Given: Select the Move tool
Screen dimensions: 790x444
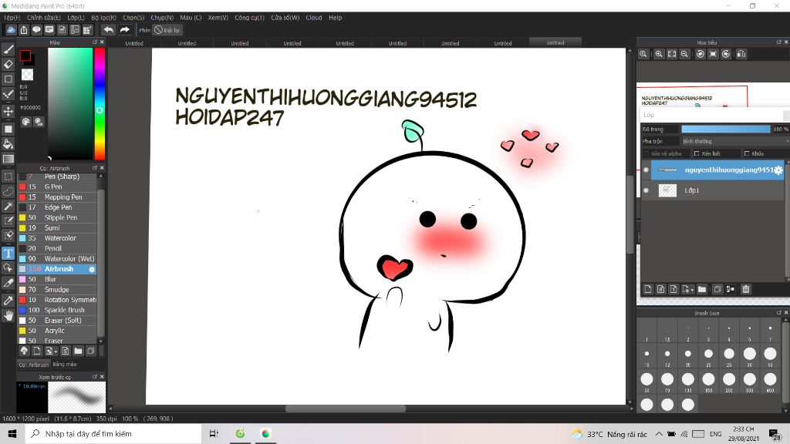Looking at the screenshot, I should 8,111.
